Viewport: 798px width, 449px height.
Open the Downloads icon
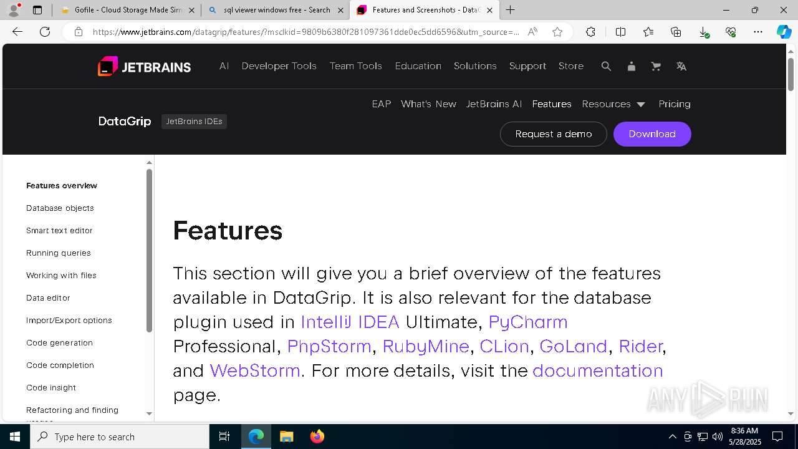[703, 32]
